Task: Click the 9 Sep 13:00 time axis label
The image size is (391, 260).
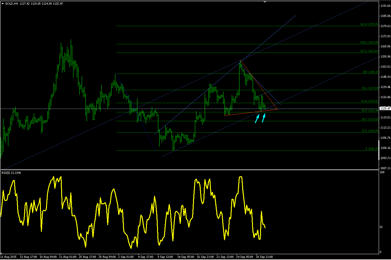Action: coord(165,256)
